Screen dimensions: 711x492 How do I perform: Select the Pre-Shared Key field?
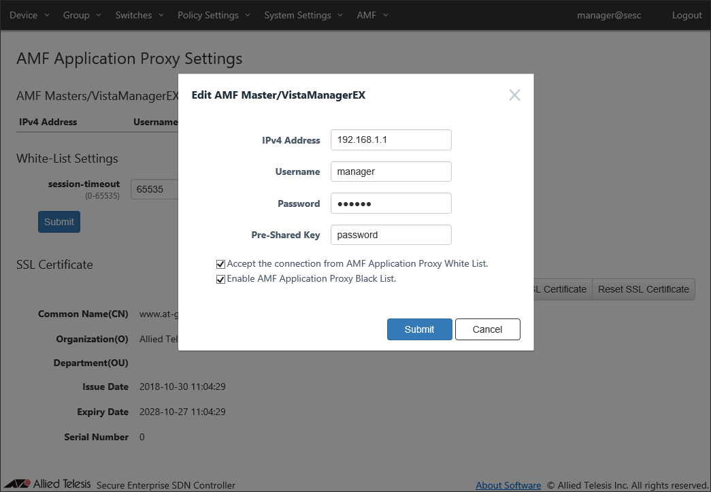click(x=391, y=235)
